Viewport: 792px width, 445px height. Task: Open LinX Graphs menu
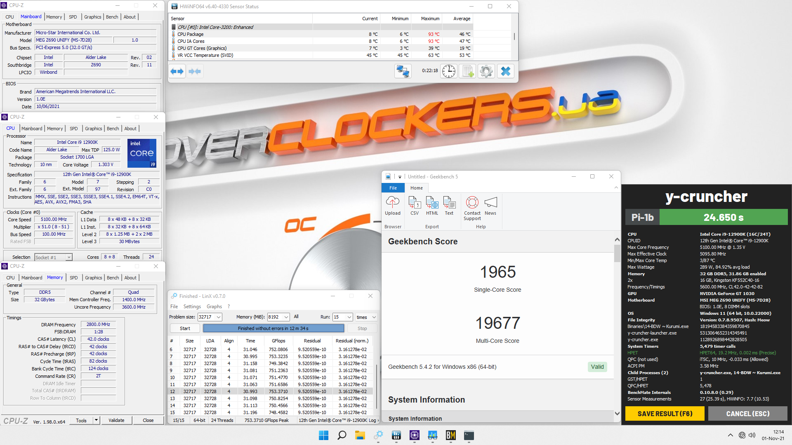pyautogui.click(x=214, y=307)
